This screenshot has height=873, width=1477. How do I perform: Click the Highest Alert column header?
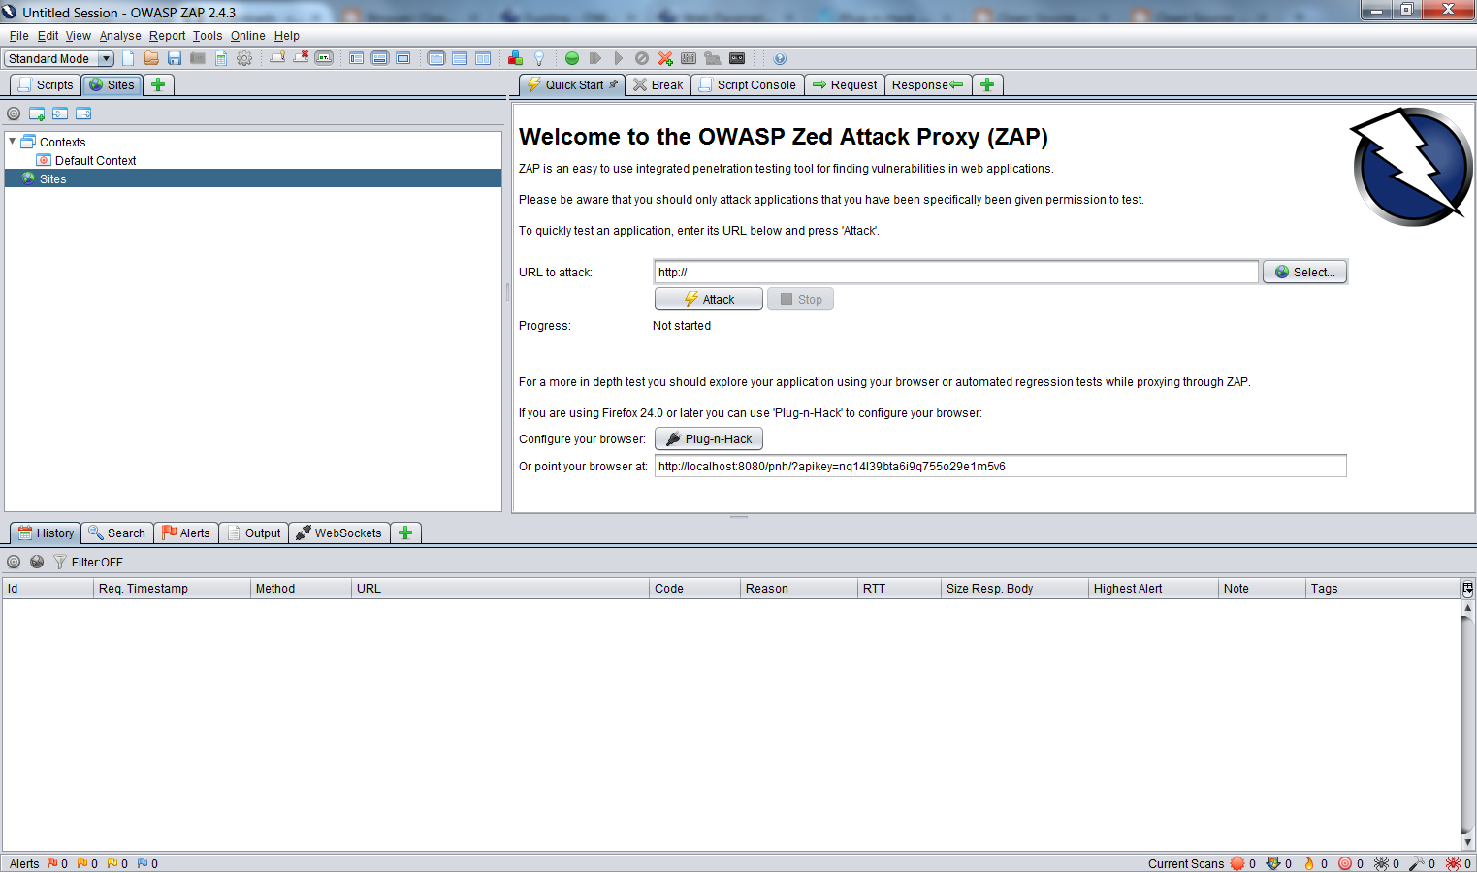(1153, 589)
